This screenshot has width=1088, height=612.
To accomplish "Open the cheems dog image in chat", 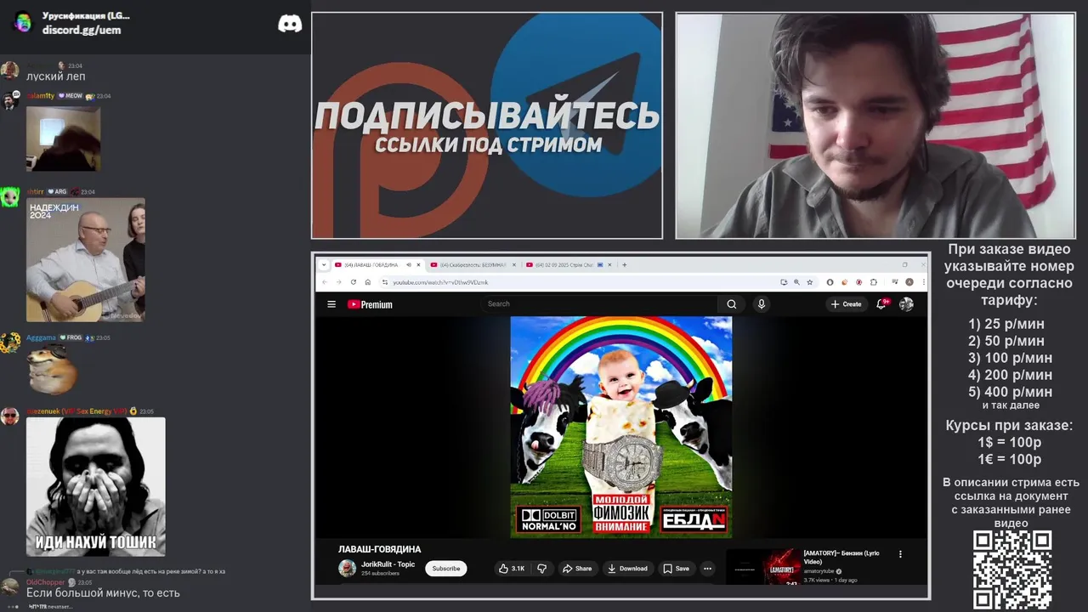I will (x=53, y=370).
